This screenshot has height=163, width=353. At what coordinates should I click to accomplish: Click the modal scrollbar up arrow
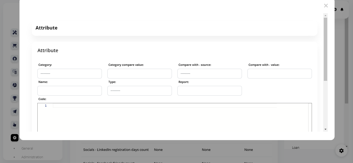pos(326,16)
